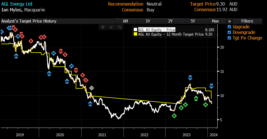The image size is (267, 139).
Task: Click the 20 tick on price axis
Action: [222, 47]
